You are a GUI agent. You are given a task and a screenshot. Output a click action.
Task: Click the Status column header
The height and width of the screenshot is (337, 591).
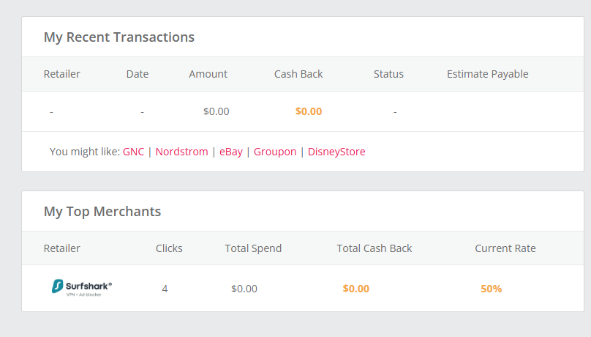[388, 74]
